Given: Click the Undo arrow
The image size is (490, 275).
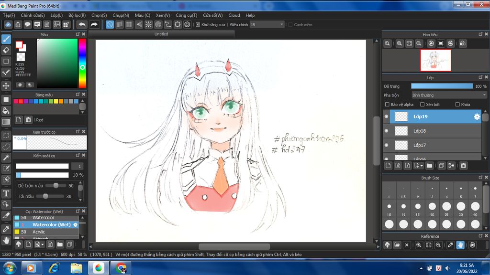Looking at the screenshot, I should click(82, 25).
